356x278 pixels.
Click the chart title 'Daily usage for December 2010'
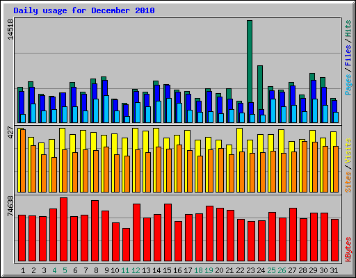pos(84,10)
